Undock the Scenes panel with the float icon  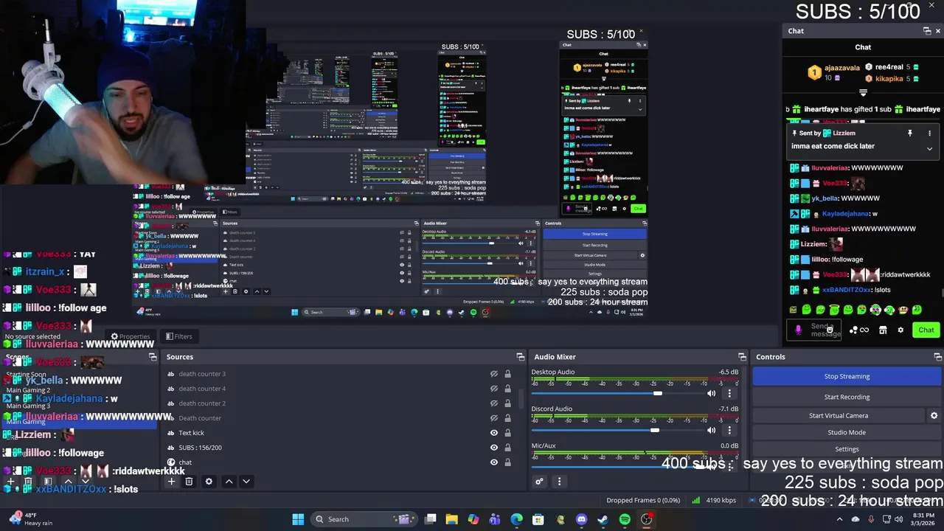[153, 357]
